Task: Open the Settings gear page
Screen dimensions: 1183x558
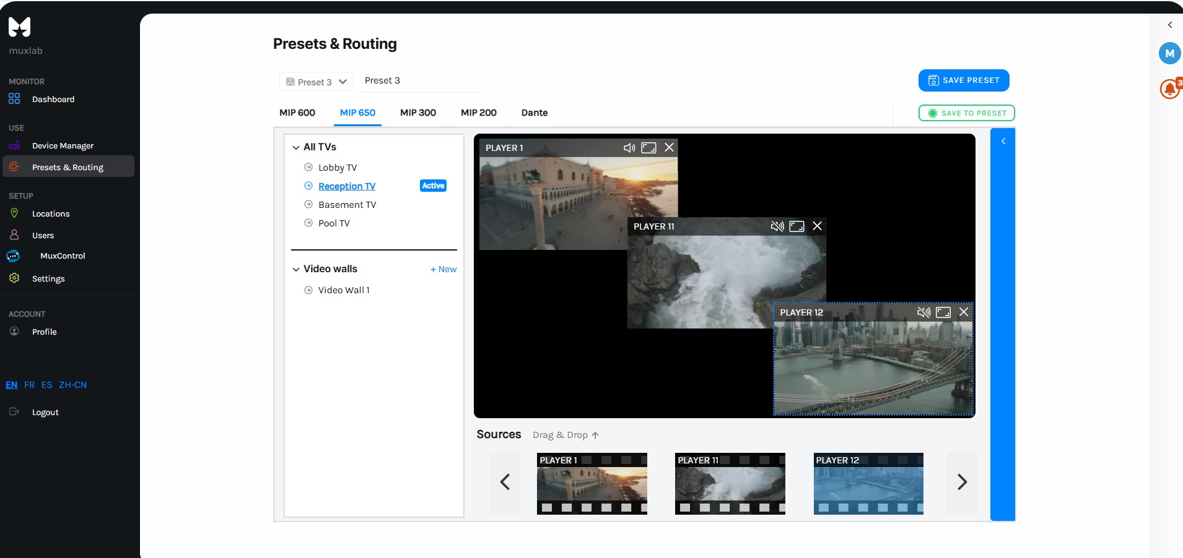Action: pos(48,278)
